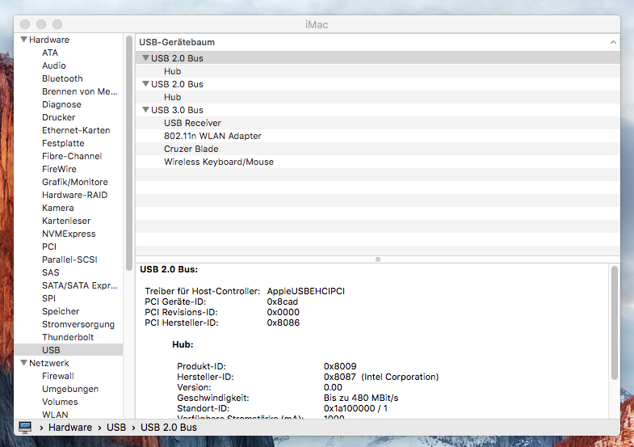The height and width of the screenshot is (447, 634).
Task: Select Cruzer Blade in device tree
Action: [191, 149]
